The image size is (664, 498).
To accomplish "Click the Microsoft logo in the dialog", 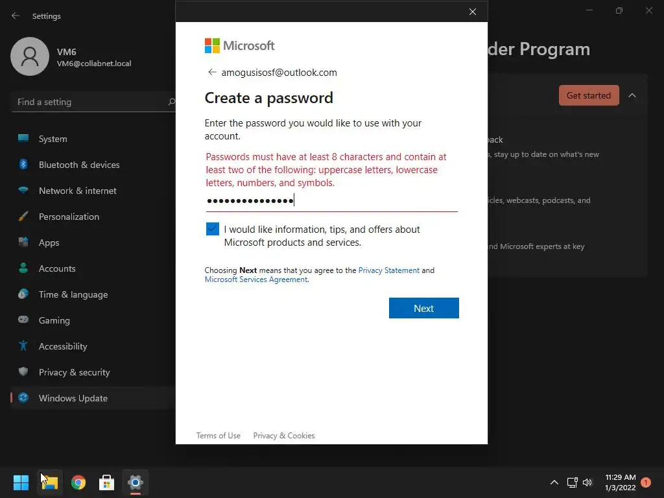I will pos(239,45).
